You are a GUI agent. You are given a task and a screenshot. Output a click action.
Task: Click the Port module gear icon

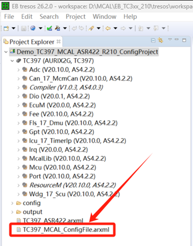click(25, 176)
